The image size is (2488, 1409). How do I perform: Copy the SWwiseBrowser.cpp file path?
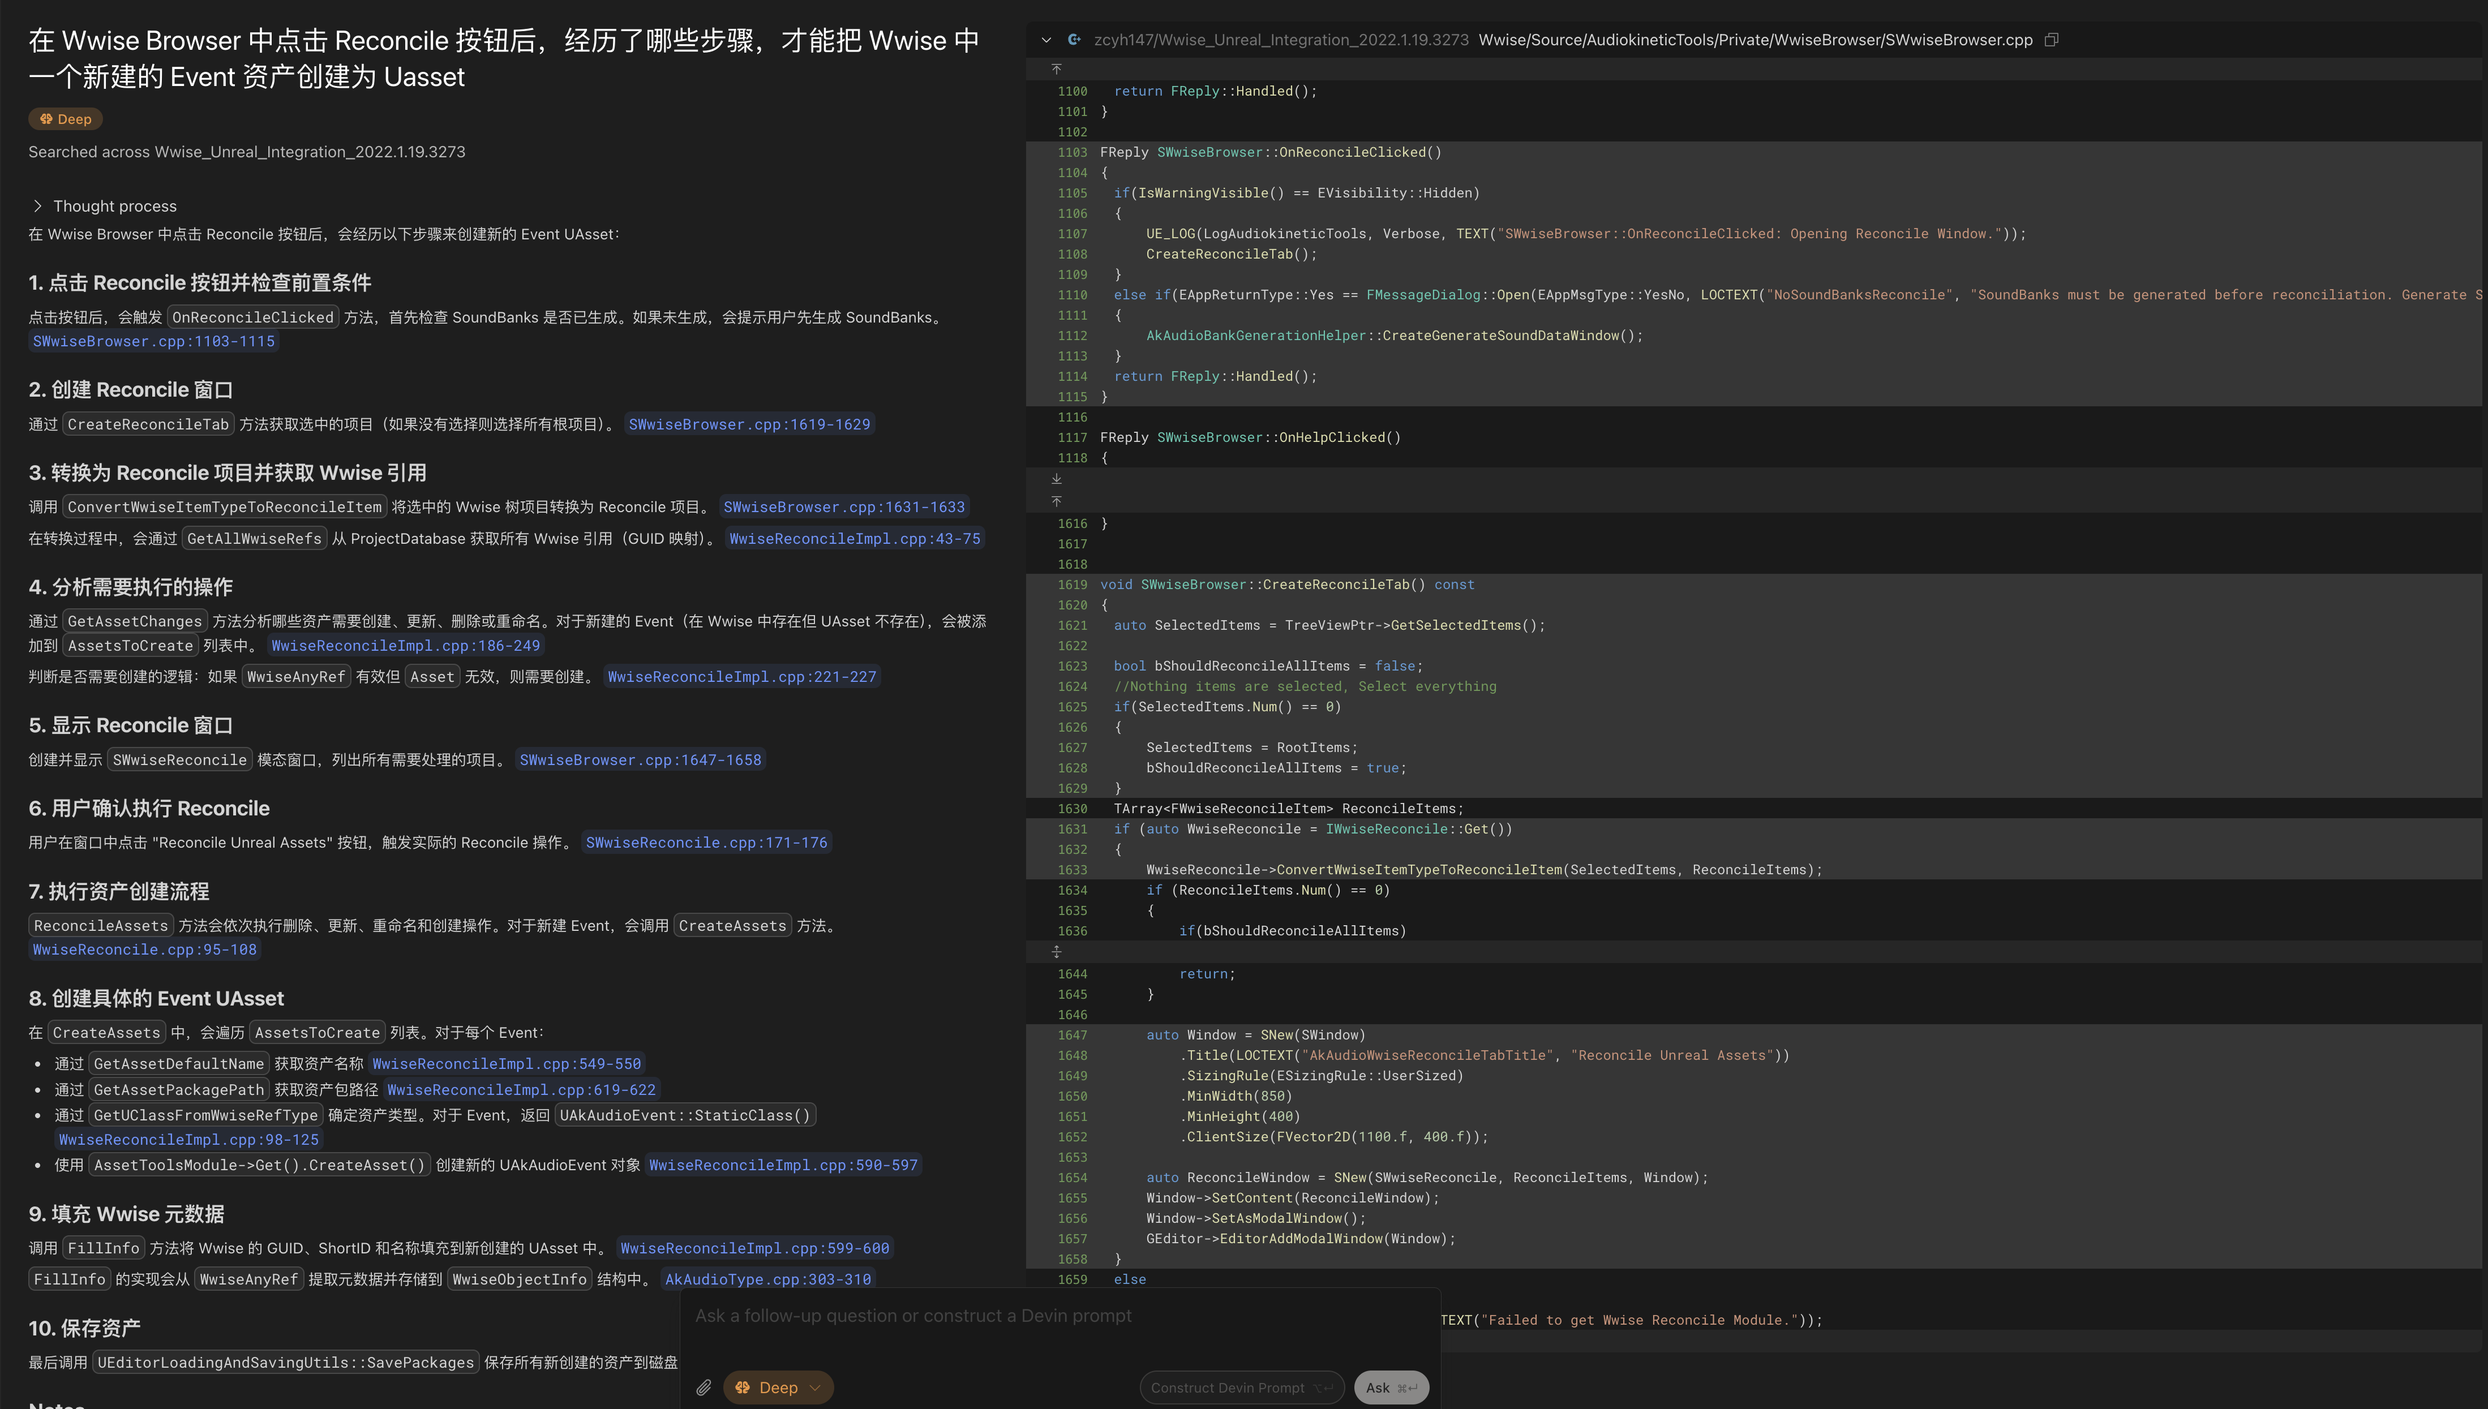point(2052,40)
